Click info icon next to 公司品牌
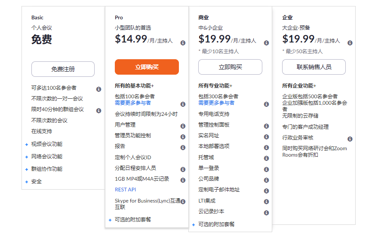 (x=266, y=180)
